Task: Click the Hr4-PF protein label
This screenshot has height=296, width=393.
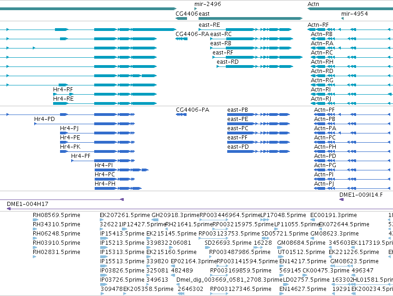Action: point(81,156)
